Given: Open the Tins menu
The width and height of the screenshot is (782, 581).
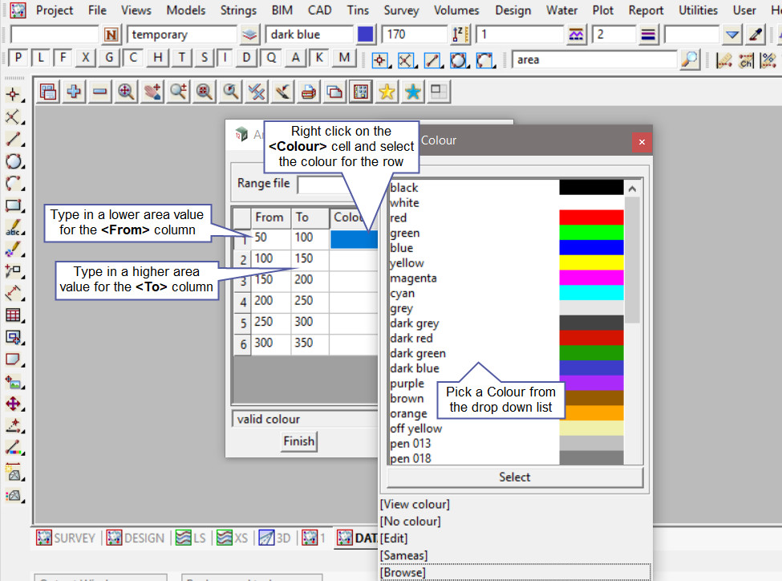Looking at the screenshot, I should pos(358,10).
